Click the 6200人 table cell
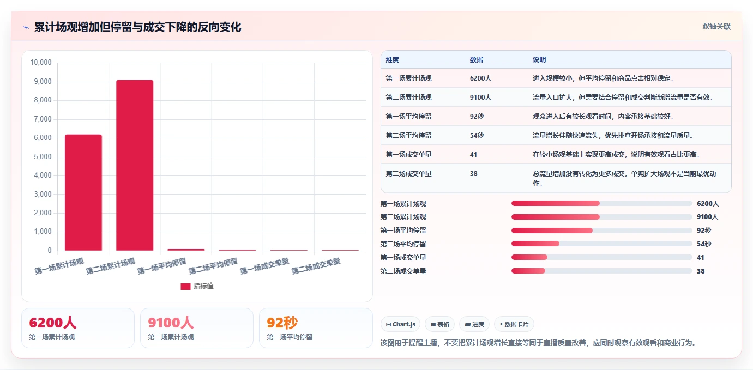This screenshot has width=753, height=370. 480,78
